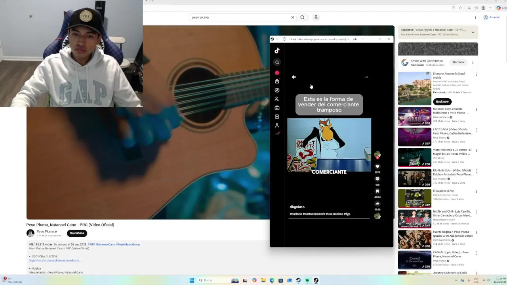Click TikTok upload plus icon
This screenshot has height=285, width=507.
277,116
